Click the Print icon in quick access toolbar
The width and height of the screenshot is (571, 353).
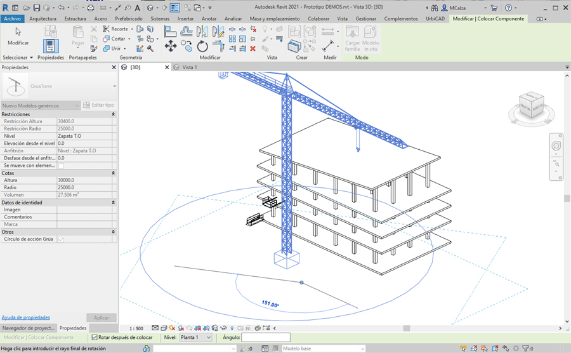pos(90,8)
